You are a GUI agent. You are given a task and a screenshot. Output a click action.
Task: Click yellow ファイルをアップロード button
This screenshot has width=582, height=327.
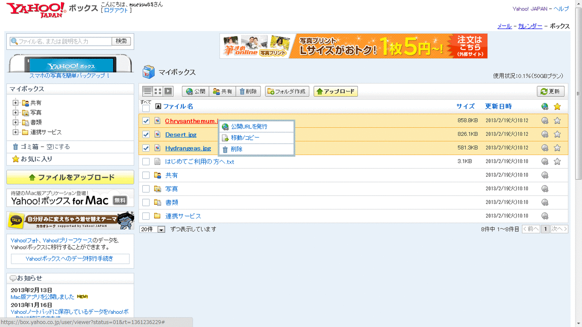pyautogui.click(x=70, y=177)
